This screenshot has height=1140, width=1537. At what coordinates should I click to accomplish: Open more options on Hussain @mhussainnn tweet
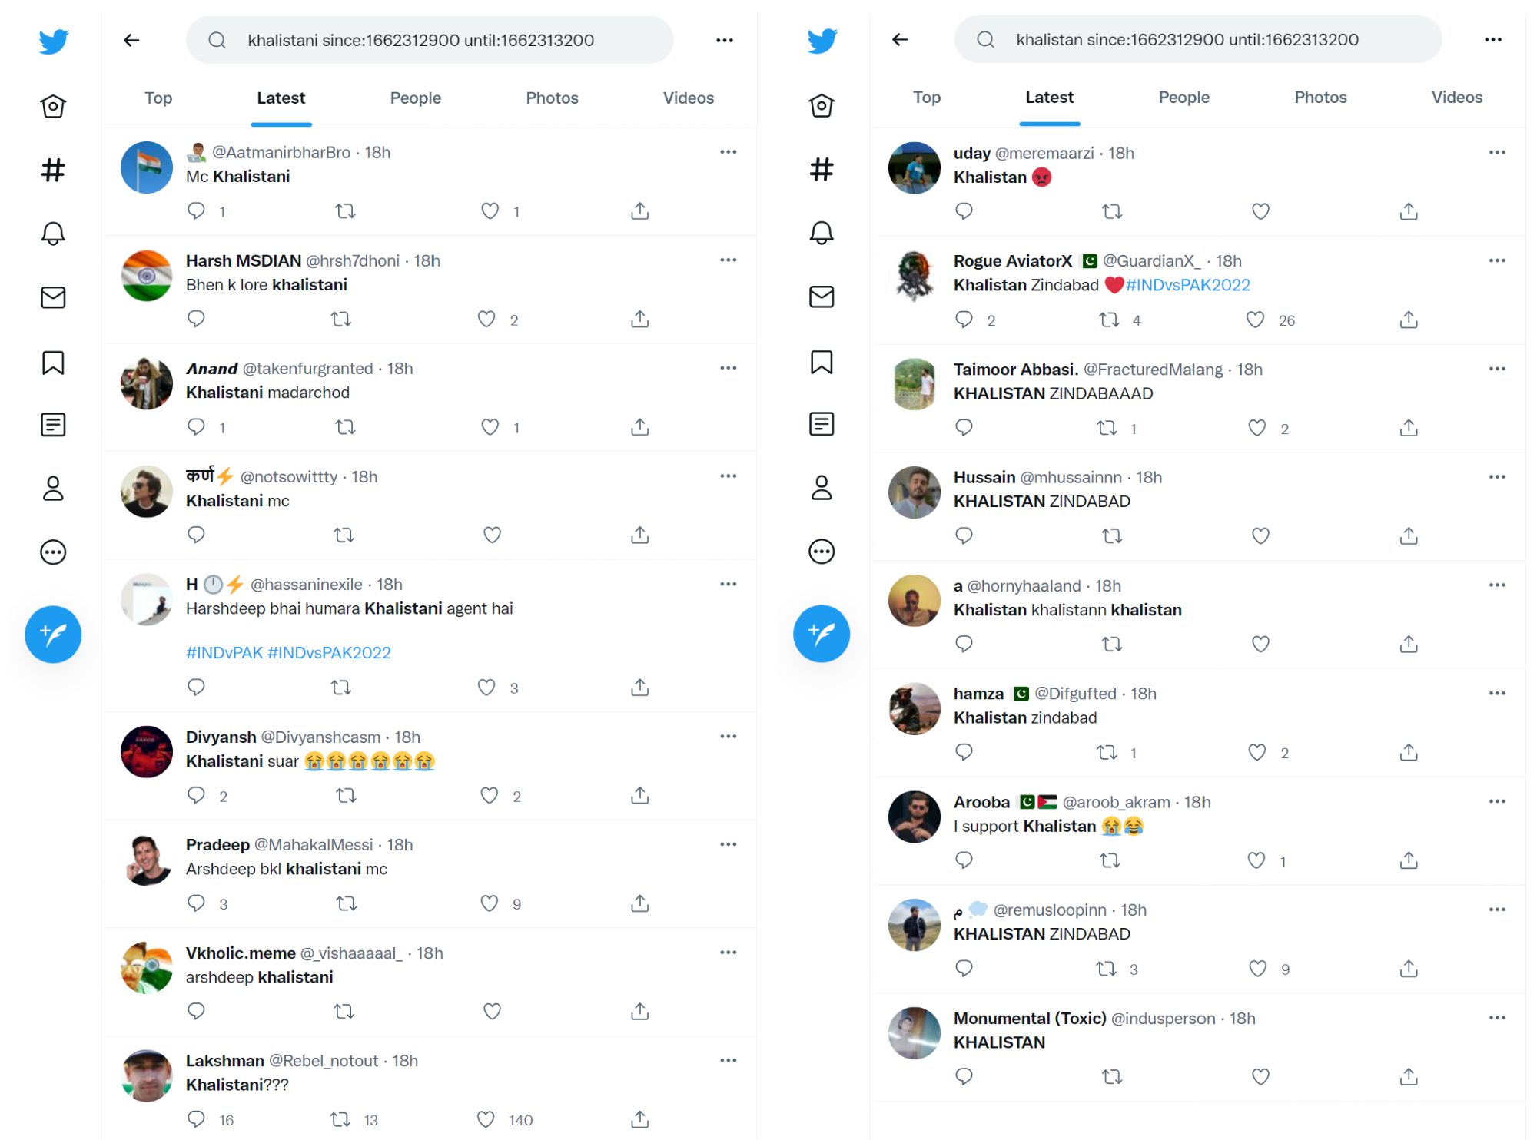click(1497, 477)
